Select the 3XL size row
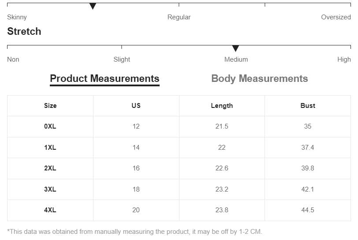This screenshot has width=358, height=240. [x=50, y=189]
